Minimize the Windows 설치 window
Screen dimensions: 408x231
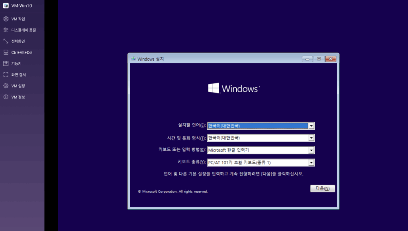[307, 59]
